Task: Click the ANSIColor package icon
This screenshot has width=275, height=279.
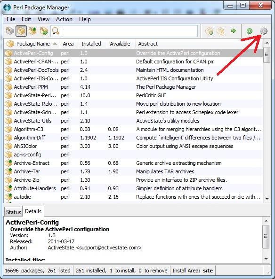Action: pyautogui.click(x=8, y=146)
